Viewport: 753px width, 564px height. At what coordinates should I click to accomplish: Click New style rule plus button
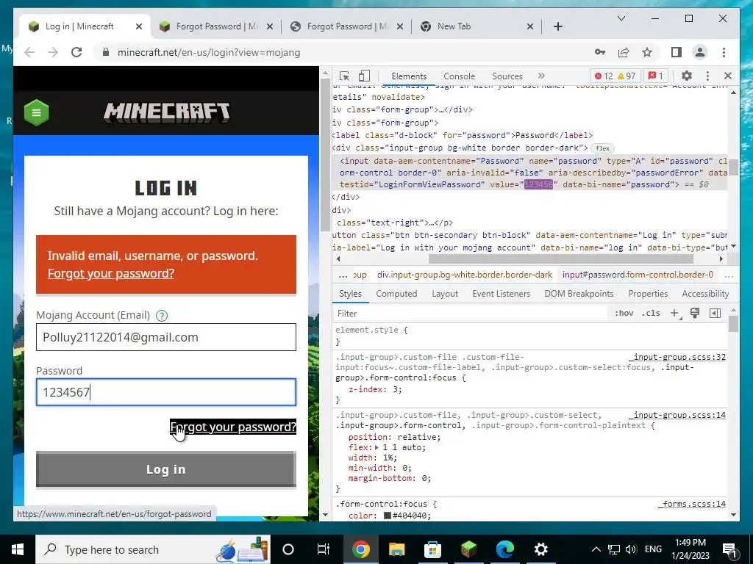[675, 313]
